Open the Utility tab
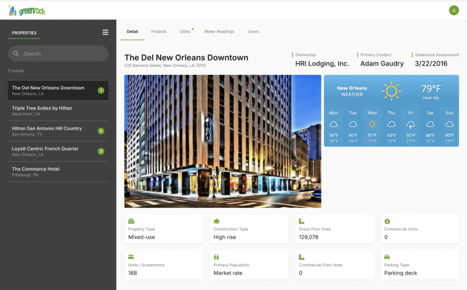Screen dimensions: 467x290 pyautogui.click(x=185, y=32)
